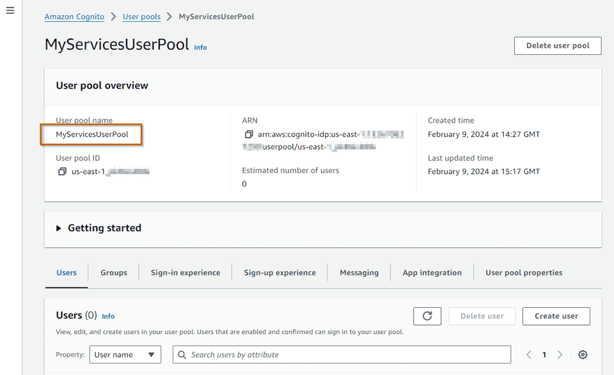Go to next page of users
The image size is (614, 375).
click(x=560, y=355)
